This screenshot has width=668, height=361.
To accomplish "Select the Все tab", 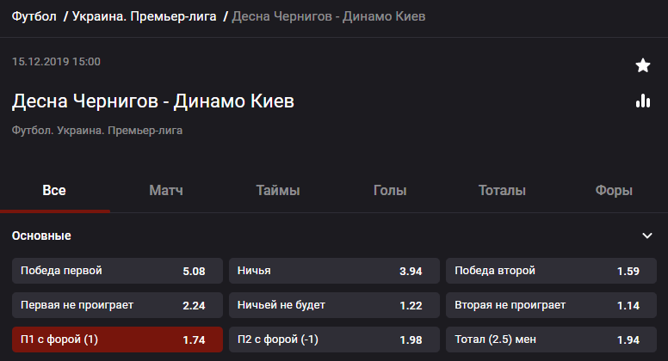I will [x=54, y=190].
